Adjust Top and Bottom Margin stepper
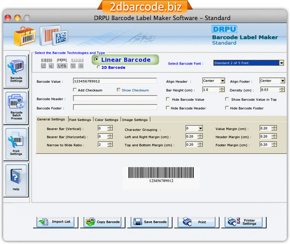Screen dimensions: 290x244 coord(200,145)
